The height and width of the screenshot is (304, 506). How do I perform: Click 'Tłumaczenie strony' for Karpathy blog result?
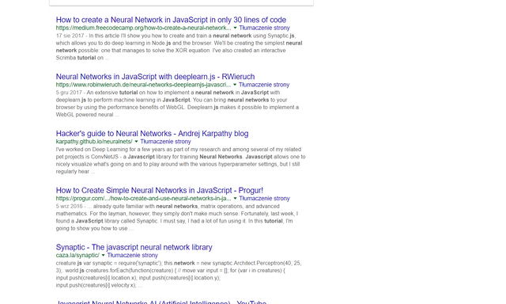(x=165, y=142)
